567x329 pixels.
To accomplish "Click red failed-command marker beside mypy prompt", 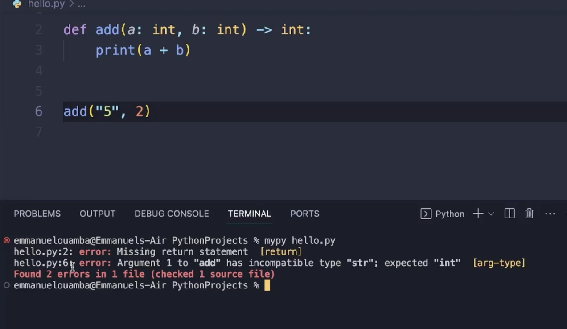I will tap(7, 241).
